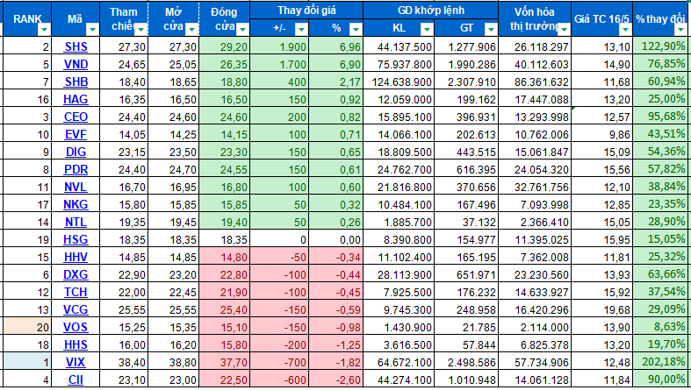The width and height of the screenshot is (691, 390).
Task: Open the VIX stock link
Action: pyautogui.click(x=76, y=362)
